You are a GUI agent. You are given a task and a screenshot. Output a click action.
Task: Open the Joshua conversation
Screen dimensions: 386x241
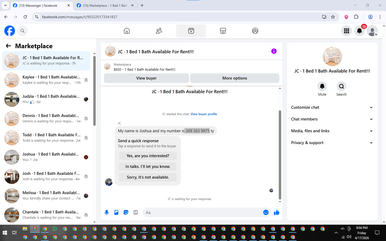pyautogui.click(x=46, y=157)
